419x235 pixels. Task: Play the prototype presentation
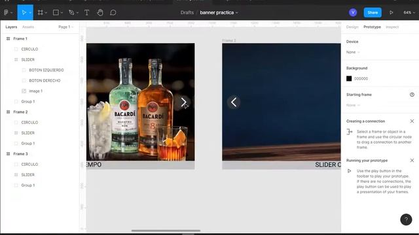(x=392, y=12)
